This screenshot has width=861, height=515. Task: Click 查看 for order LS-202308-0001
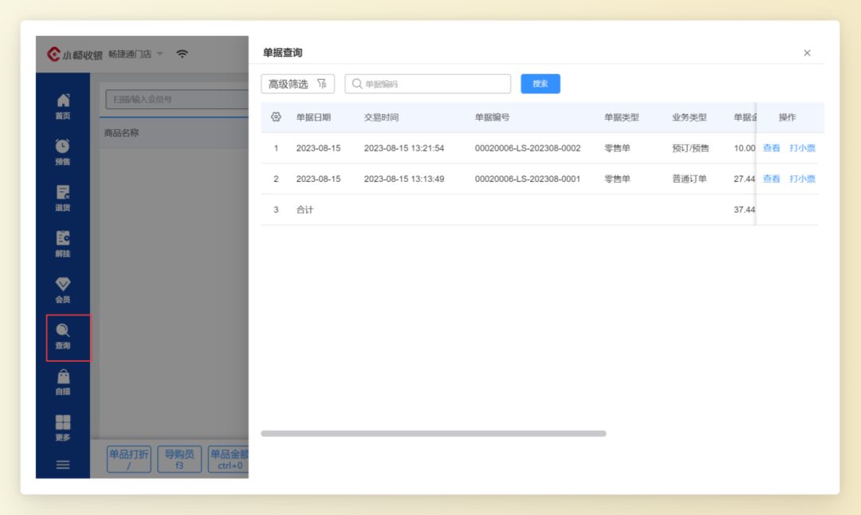(772, 179)
